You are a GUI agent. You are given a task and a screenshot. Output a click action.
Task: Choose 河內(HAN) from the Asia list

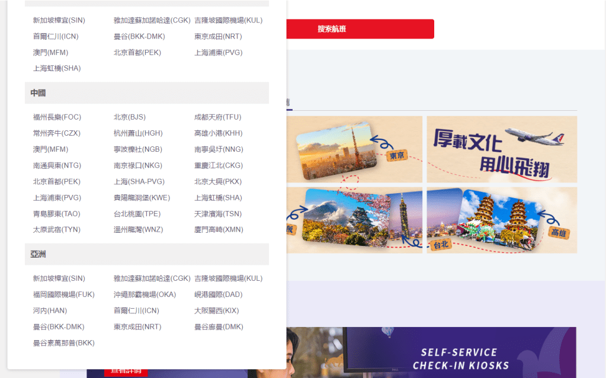[x=50, y=310]
